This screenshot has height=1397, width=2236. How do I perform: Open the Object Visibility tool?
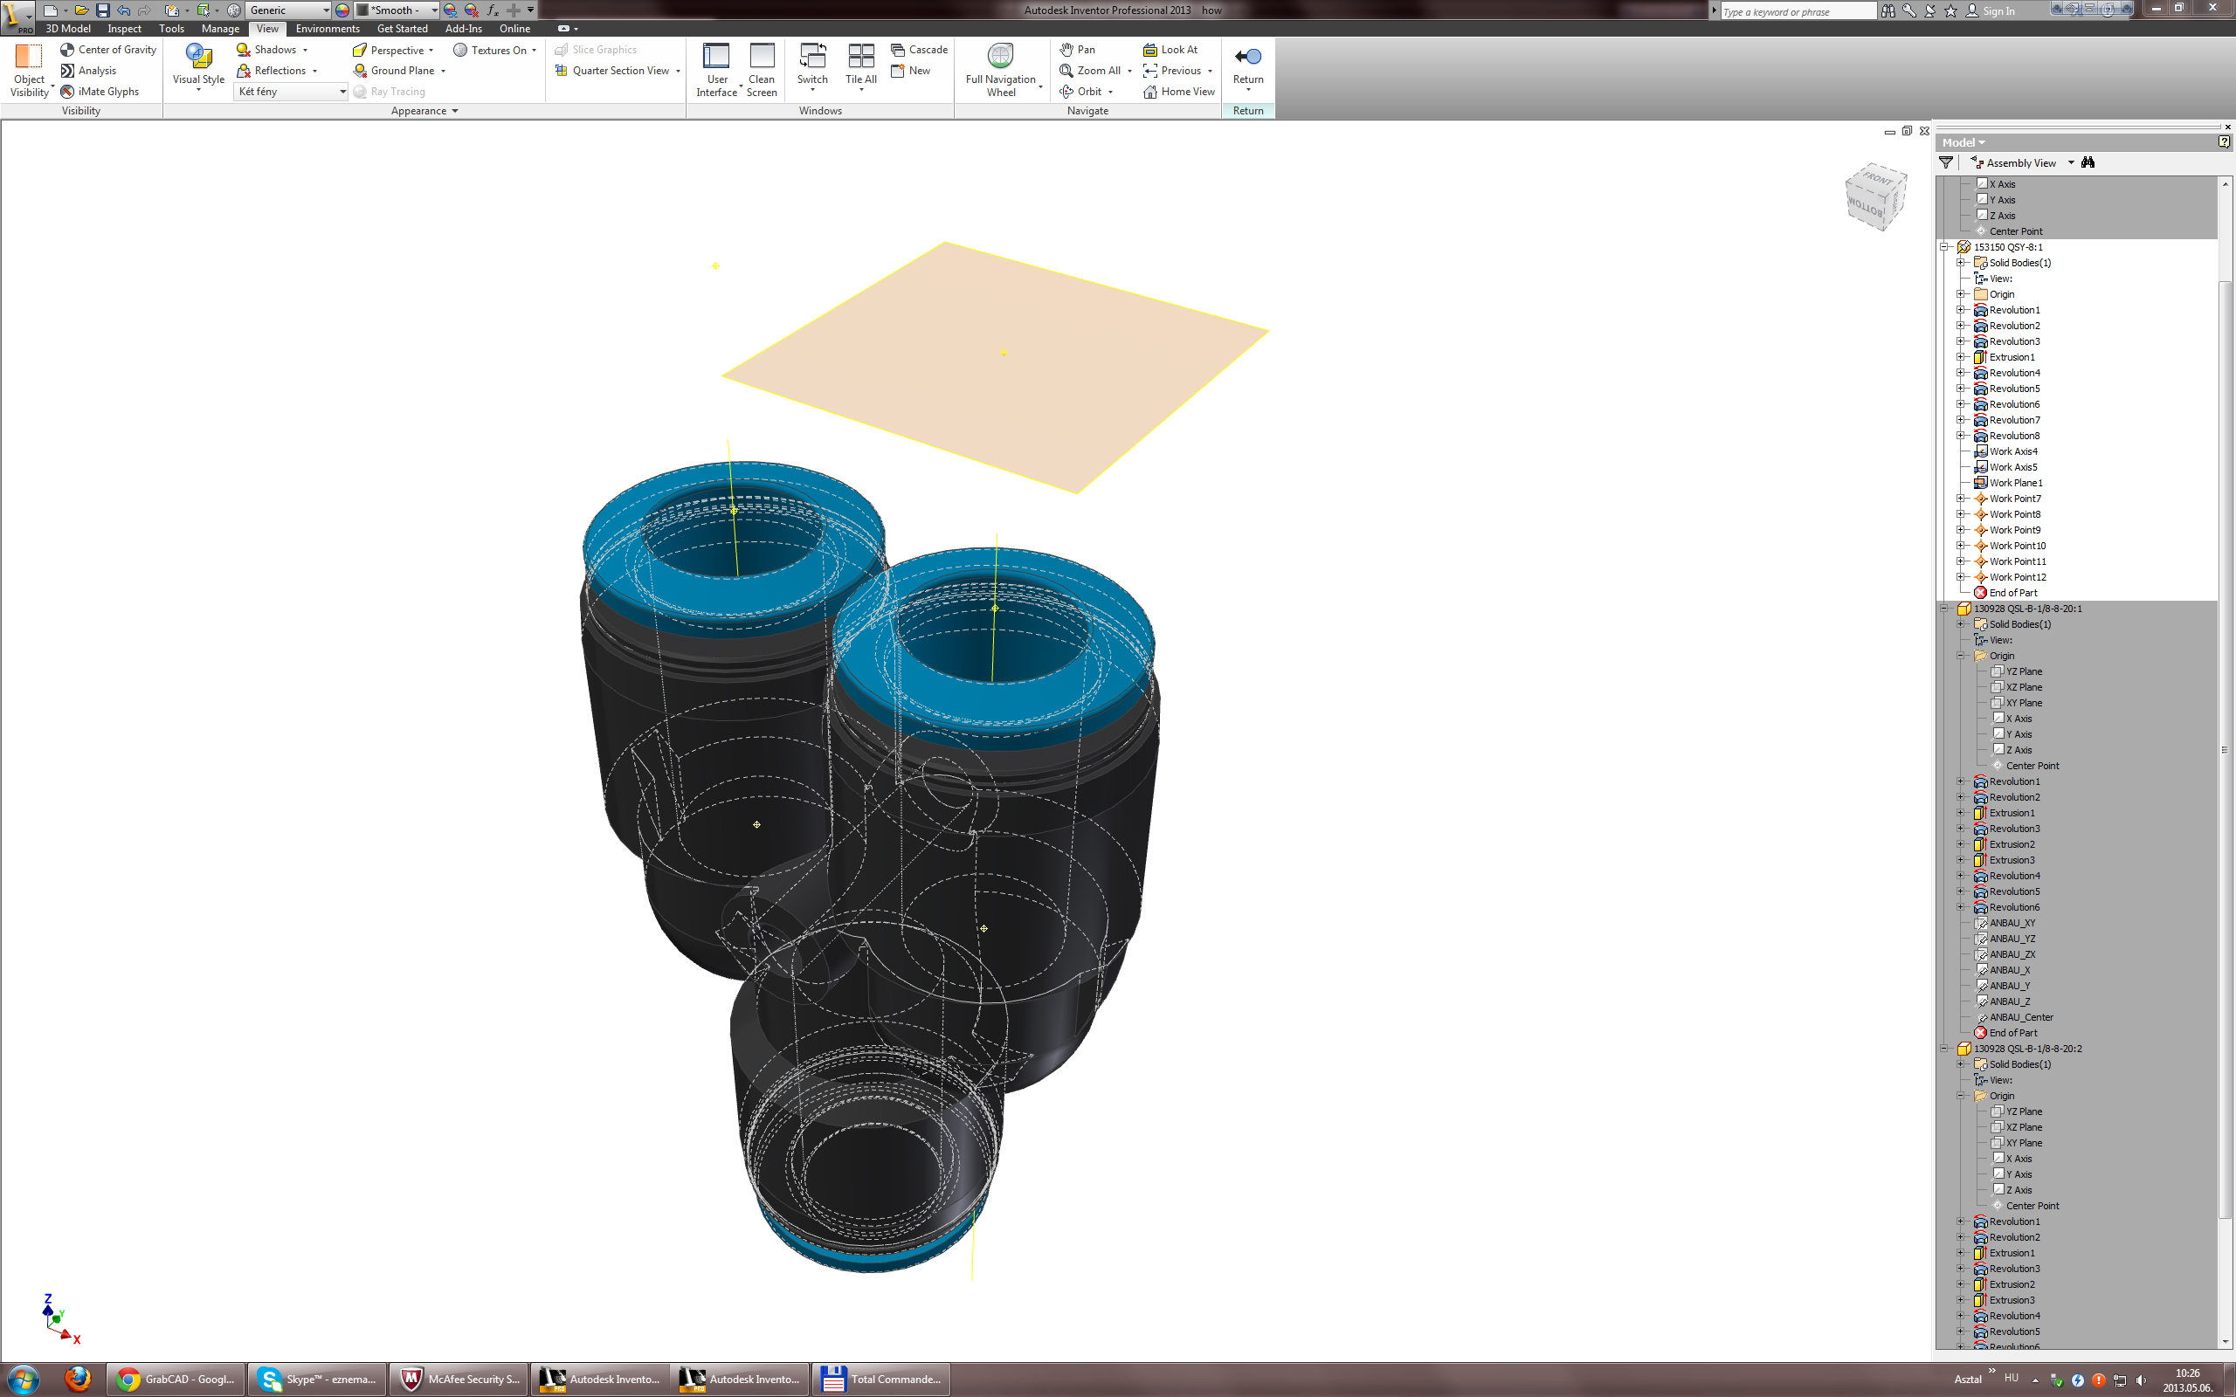[x=29, y=70]
